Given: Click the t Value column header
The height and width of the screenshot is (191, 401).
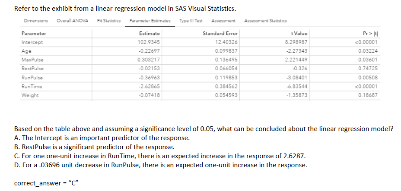Looking at the screenshot, I should click(x=299, y=34).
